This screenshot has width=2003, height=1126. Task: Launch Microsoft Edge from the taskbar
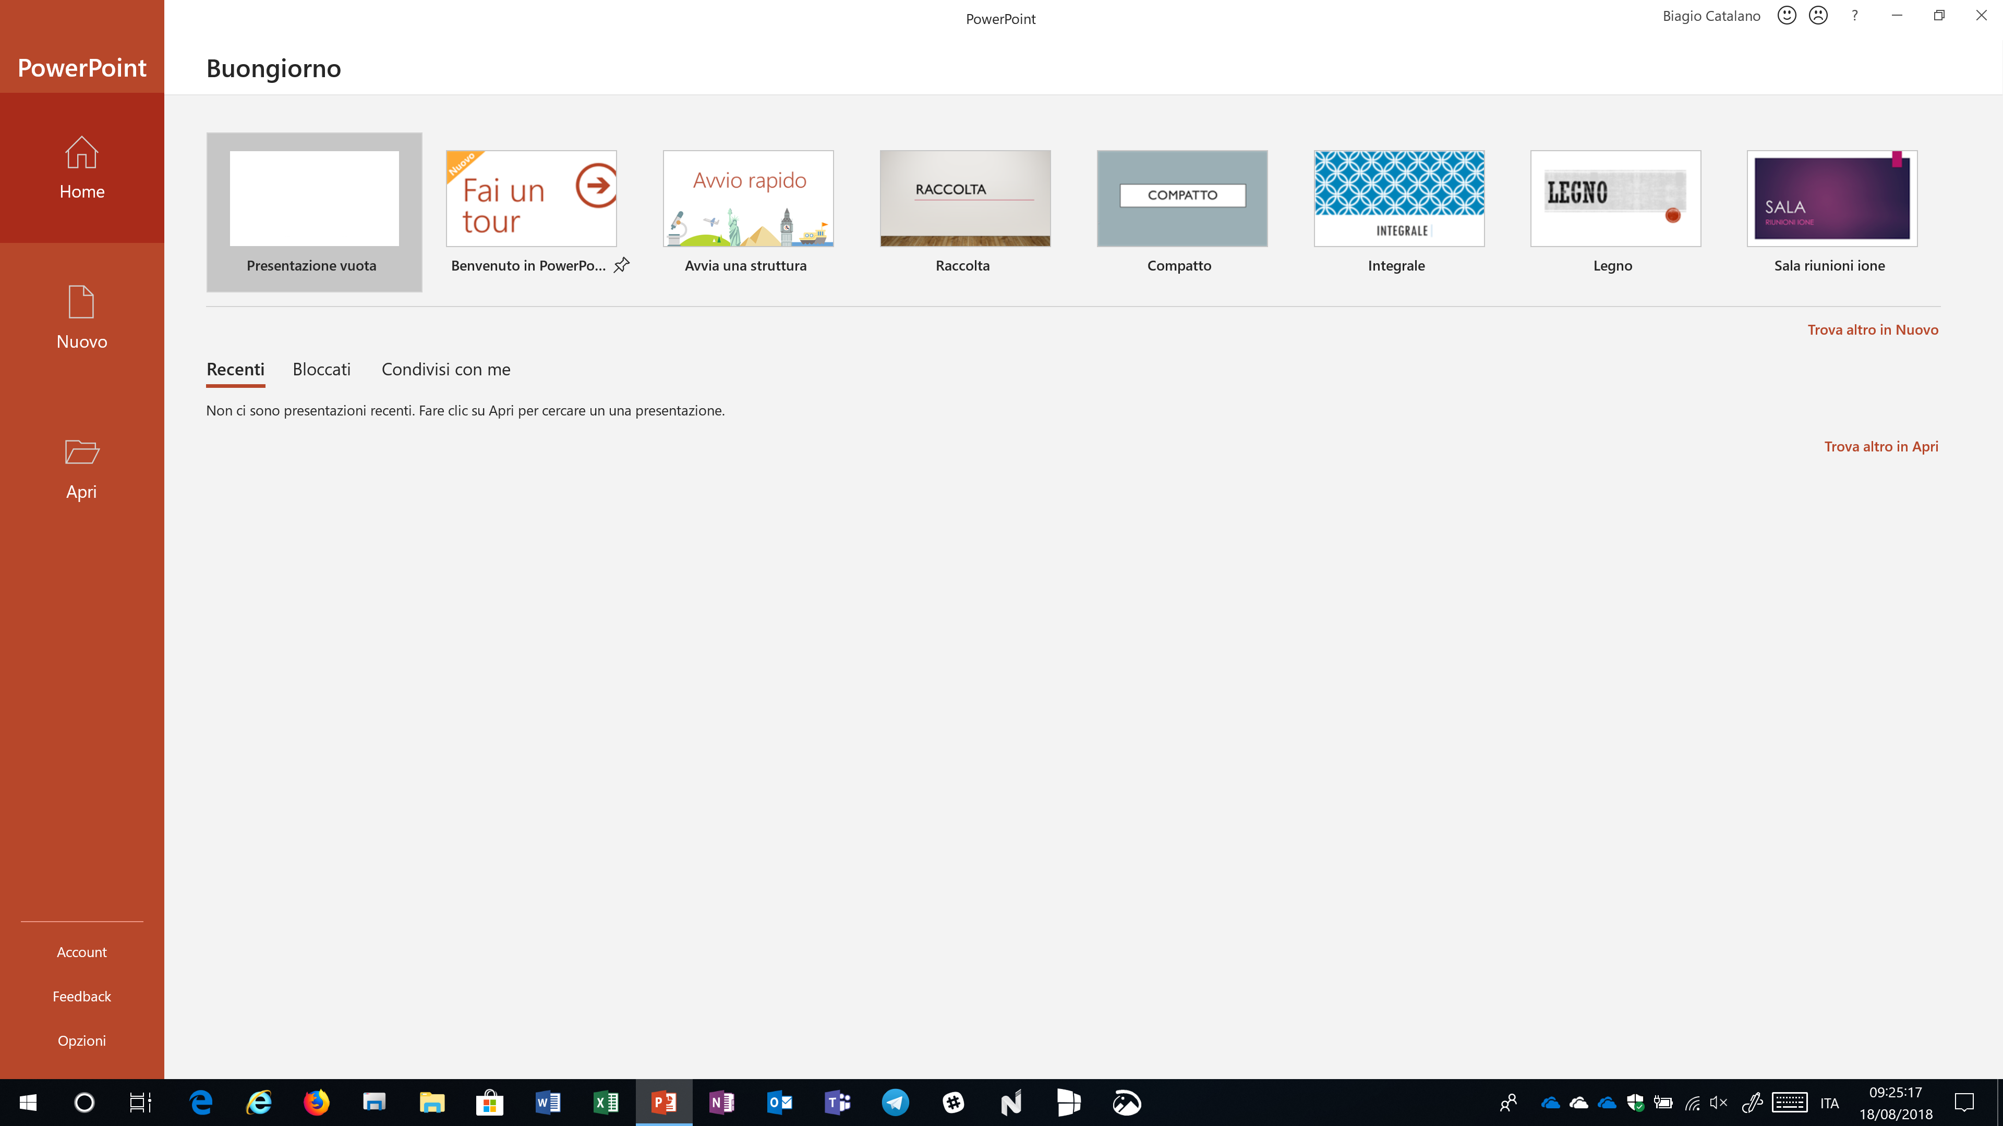pos(201,1102)
